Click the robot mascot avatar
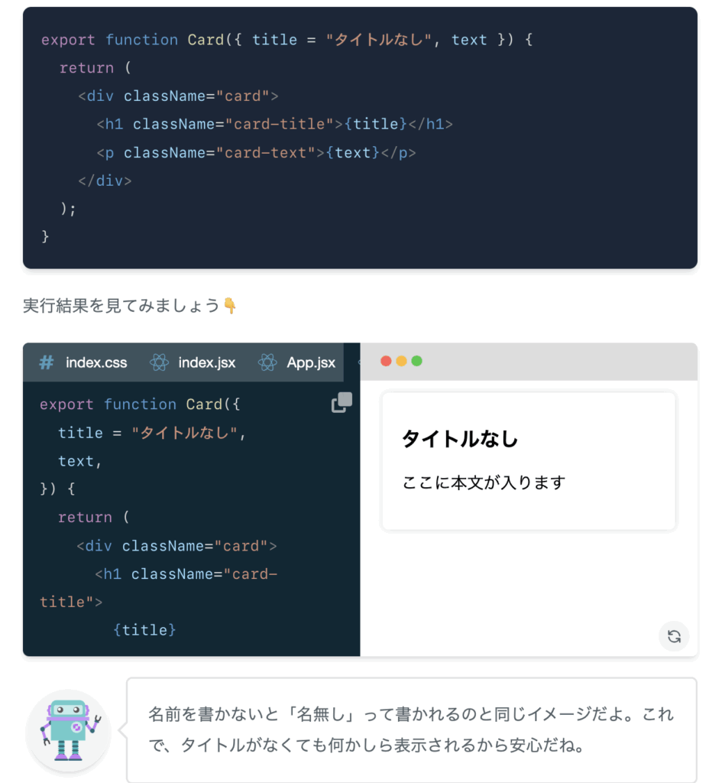Image resolution: width=709 pixels, height=783 pixels. (69, 730)
